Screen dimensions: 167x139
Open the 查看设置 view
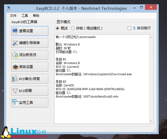coord(30,31)
